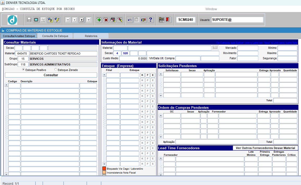Click the Material code field 645470
Viewport: 301px width, 185px height.
pyautogui.click(x=22, y=53)
